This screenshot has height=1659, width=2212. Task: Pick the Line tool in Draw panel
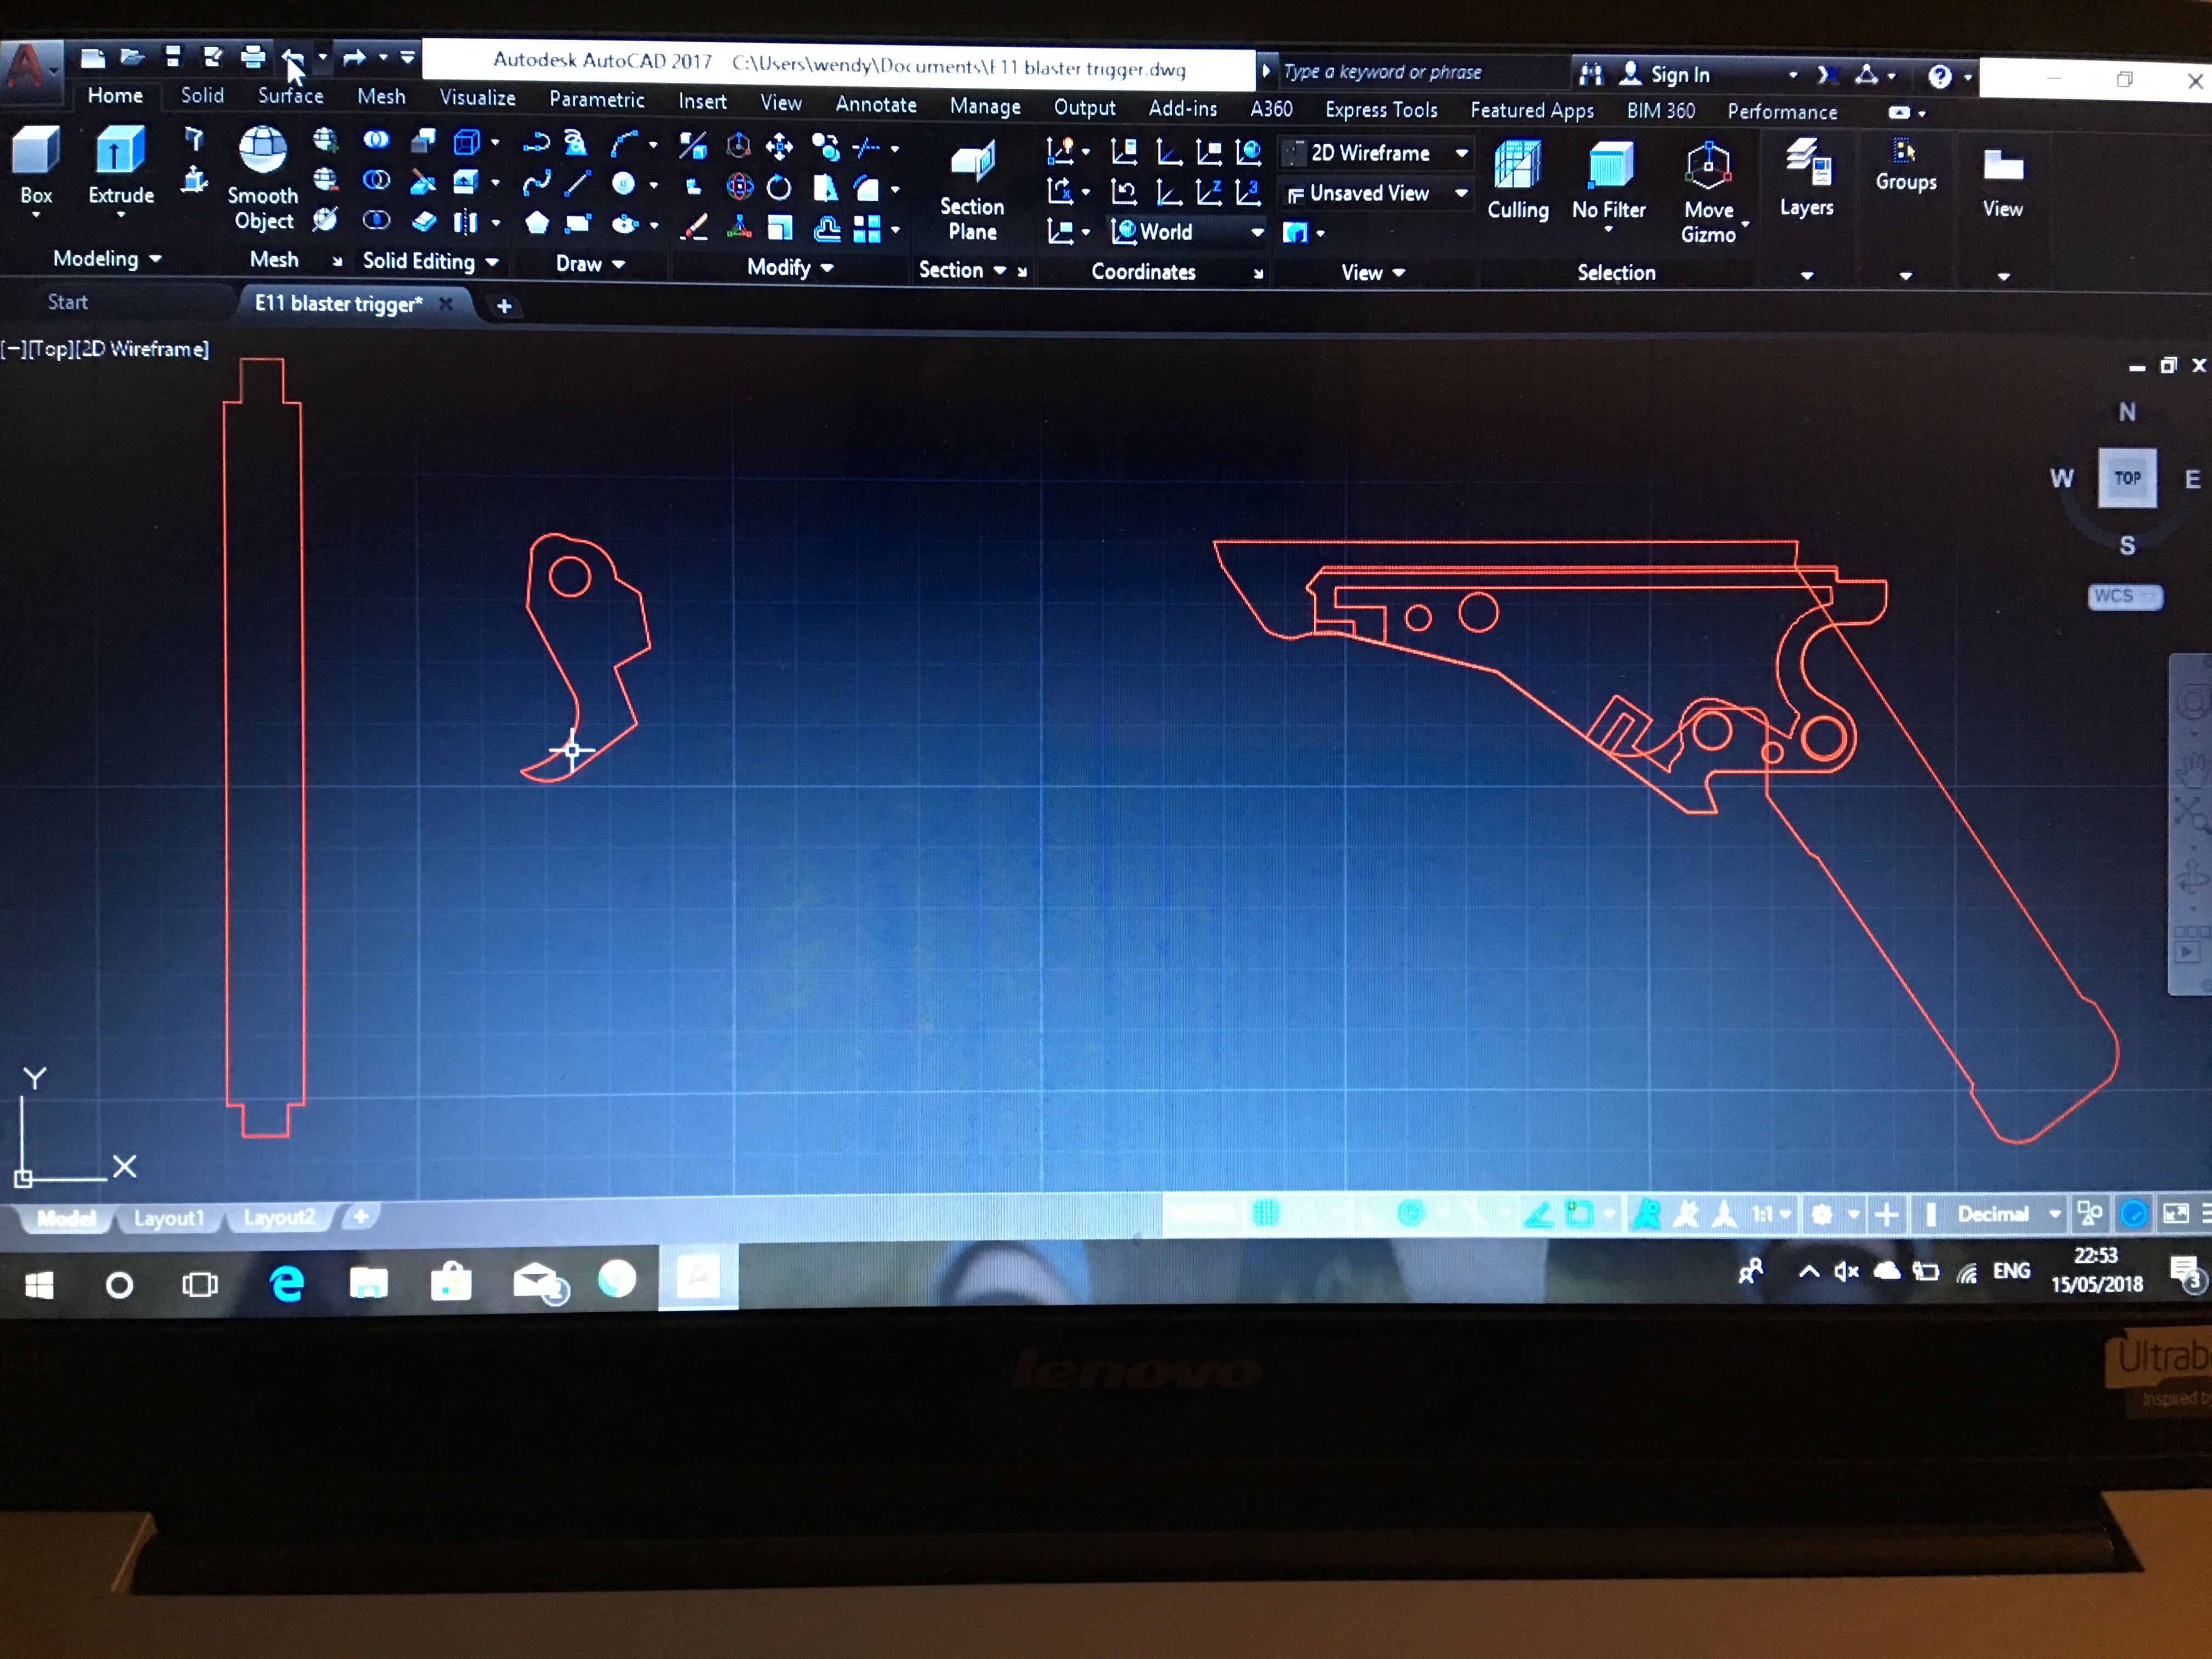coord(577,184)
